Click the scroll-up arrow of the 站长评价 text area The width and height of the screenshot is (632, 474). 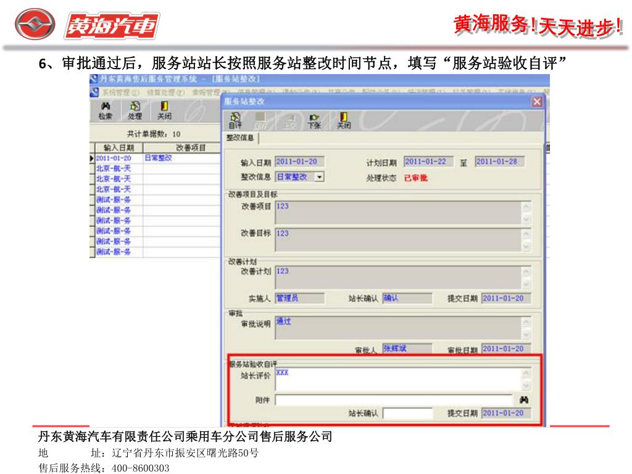(526, 373)
